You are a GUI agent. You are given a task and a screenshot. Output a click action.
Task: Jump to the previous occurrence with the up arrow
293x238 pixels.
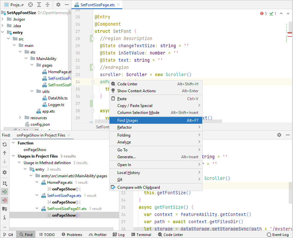coord(5,153)
